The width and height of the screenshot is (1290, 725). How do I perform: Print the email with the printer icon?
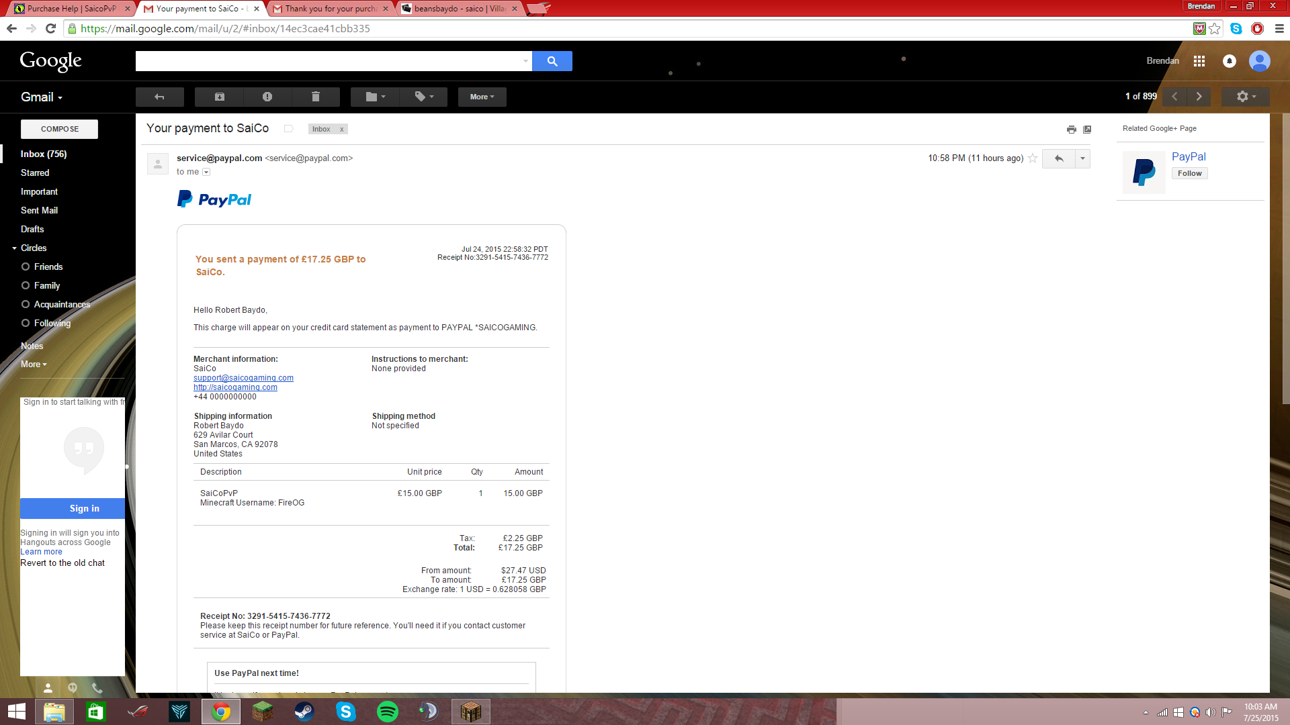click(1071, 129)
